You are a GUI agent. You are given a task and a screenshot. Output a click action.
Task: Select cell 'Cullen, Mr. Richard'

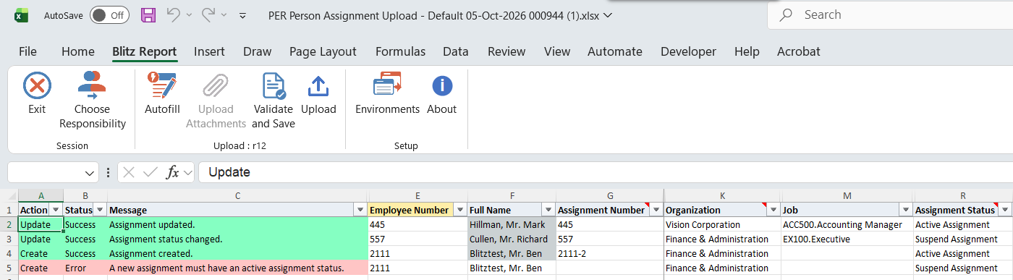click(x=512, y=239)
